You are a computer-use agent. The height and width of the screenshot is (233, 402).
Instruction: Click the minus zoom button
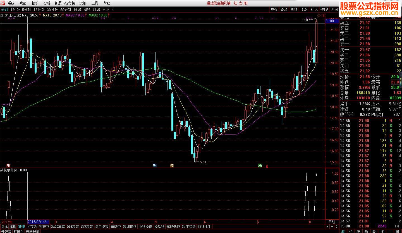coord(332,227)
